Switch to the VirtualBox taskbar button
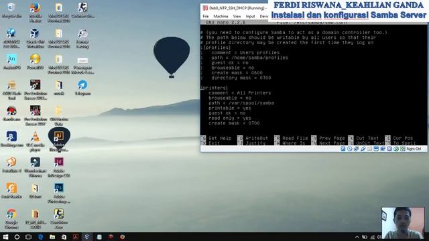 87,236
